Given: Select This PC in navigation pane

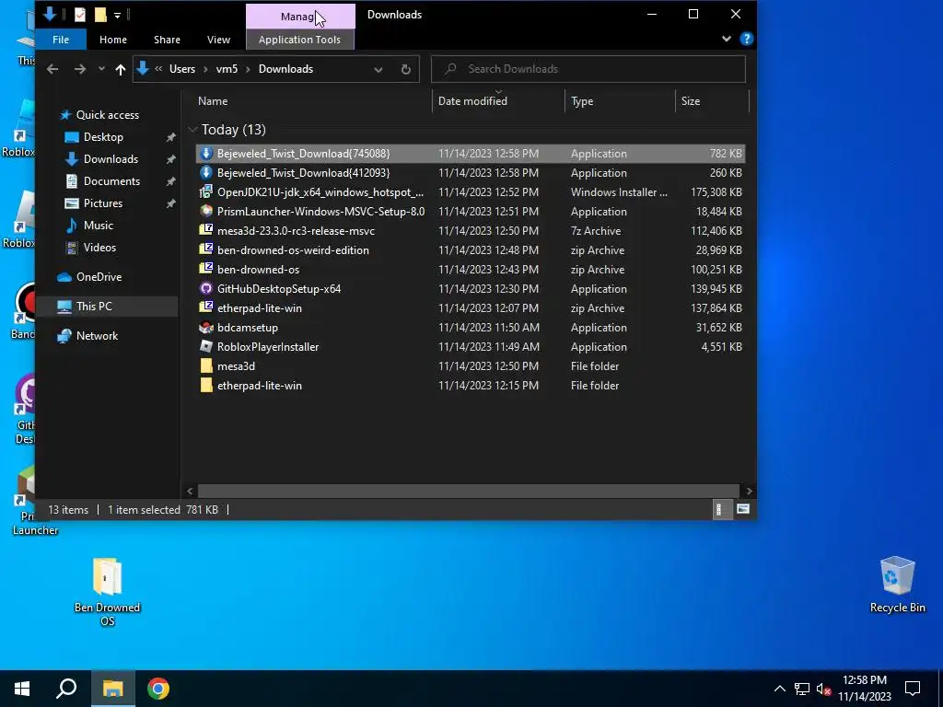Looking at the screenshot, I should pos(107,306).
